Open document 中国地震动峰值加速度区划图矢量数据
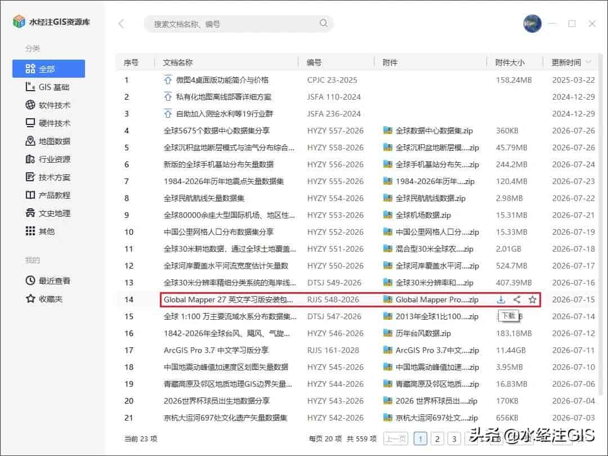This screenshot has width=608, height=456. [226, 367]
